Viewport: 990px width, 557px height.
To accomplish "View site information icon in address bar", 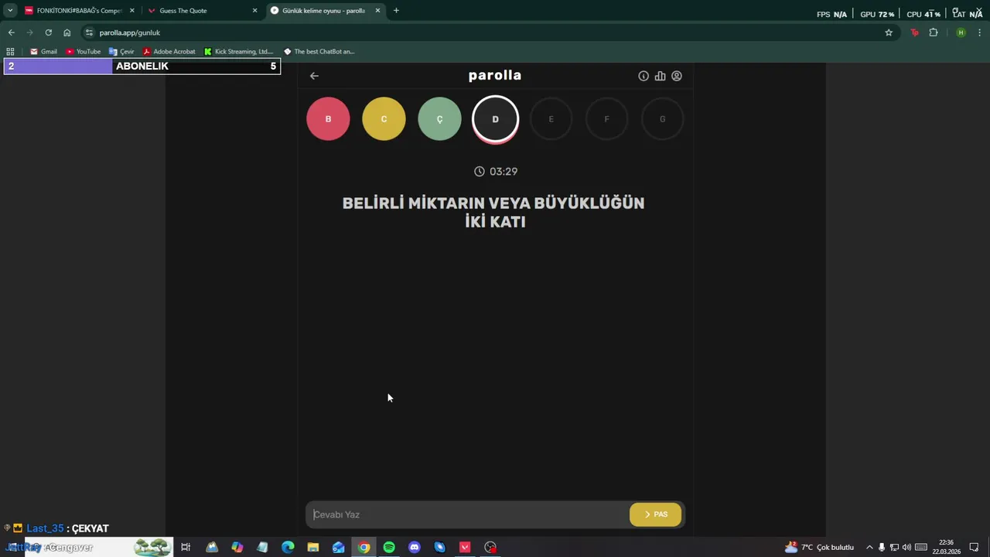I will 90,32.
